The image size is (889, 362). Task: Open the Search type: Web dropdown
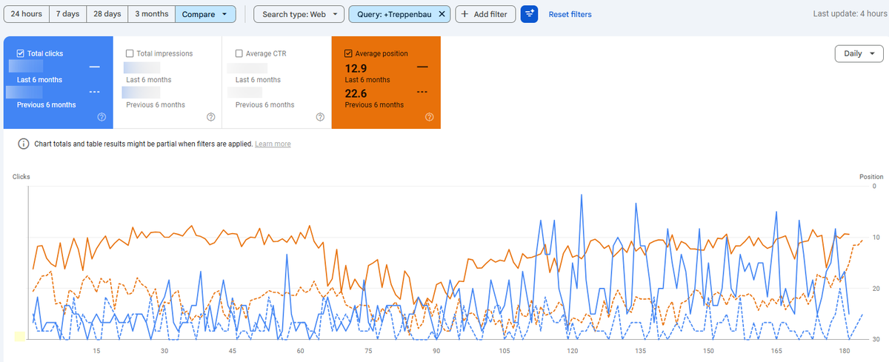coord(299,14)
